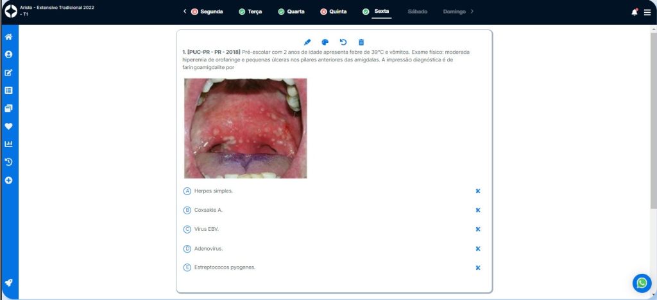Click the notification bell icon
This screenshot has height=300, width=657.
pos(634,12)
